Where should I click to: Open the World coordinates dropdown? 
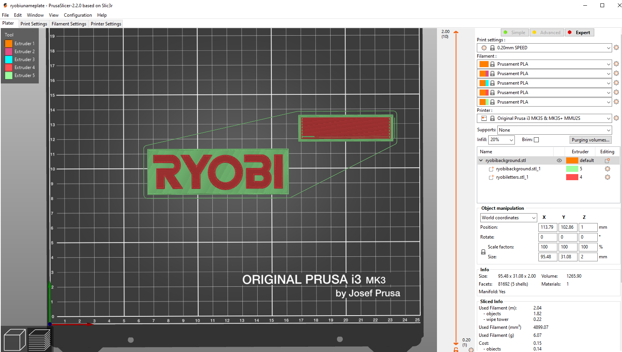click(508, 218)
